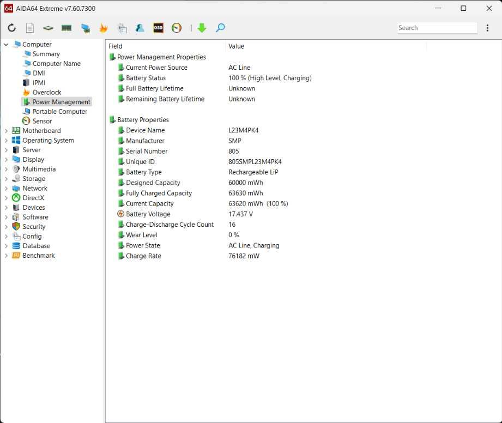
Task: Click the 76182 mW value
Action: pyautogui.click(x=244, y=256)
